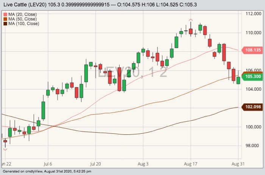Click the MA (50, Close) orange color swatch

click(x=5, y=19)
